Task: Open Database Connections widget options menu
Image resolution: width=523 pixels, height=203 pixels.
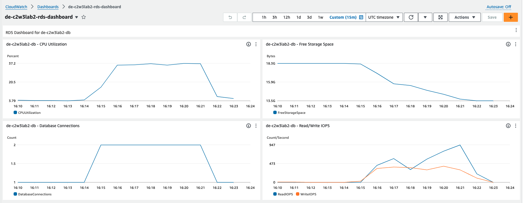Action: [x=256, y=126]
